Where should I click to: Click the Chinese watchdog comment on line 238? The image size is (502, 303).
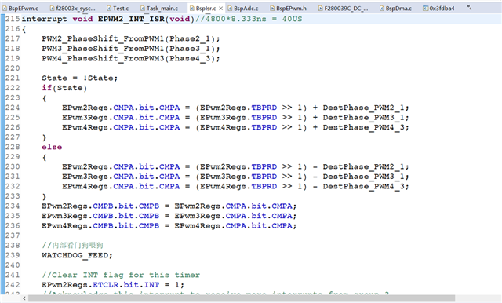tap(72, 246)
